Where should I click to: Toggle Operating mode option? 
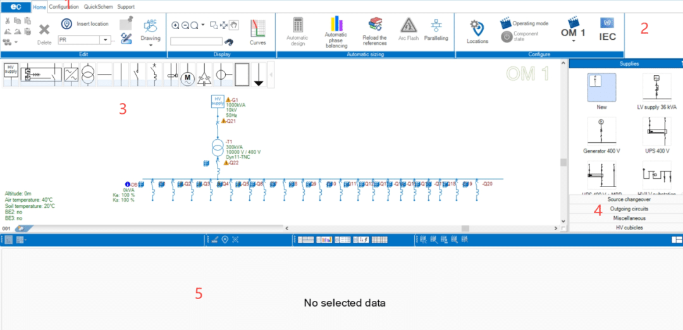(x=524, y=23)
